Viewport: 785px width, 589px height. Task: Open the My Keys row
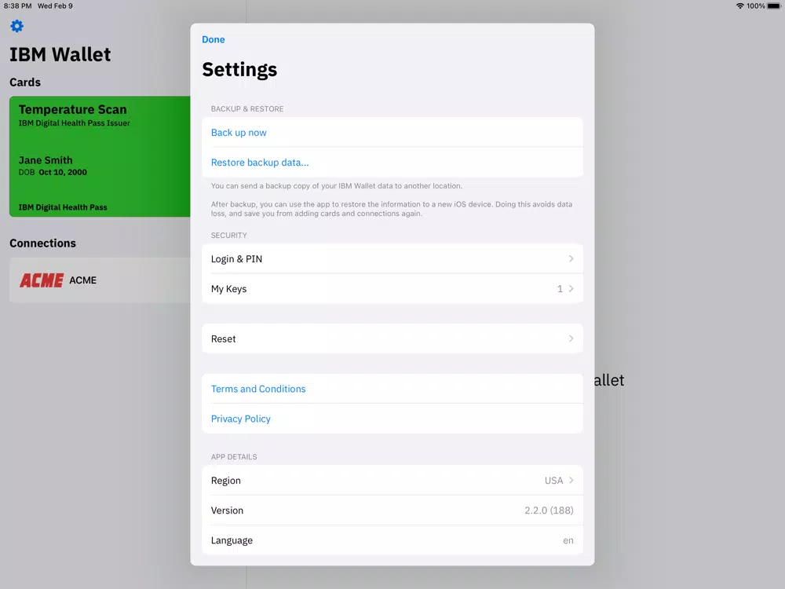[x=392, y=288]
